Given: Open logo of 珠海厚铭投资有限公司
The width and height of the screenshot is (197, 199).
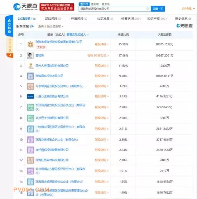Looking at the screenshot, I should pos(30,76).
